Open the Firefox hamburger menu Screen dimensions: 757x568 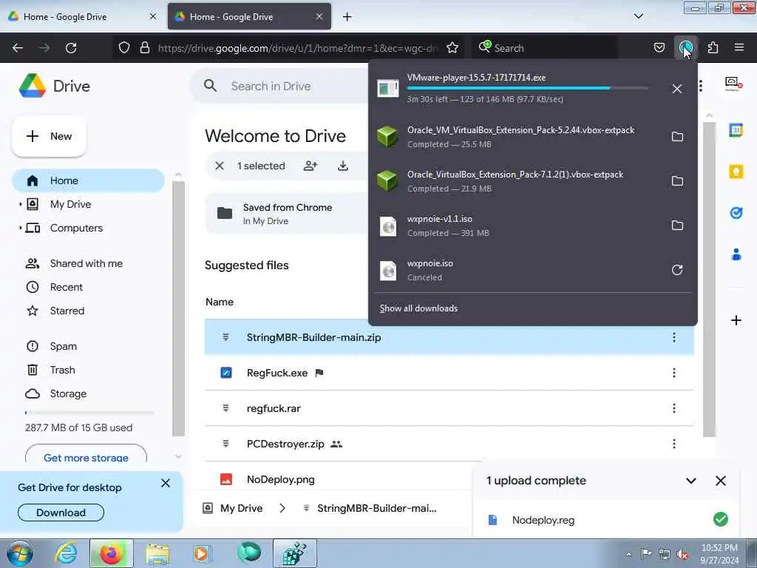[x=739, y=48]
